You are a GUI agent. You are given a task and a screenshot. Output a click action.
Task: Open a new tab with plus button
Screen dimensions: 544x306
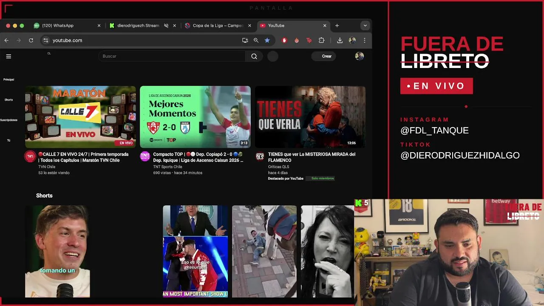click(x=337, y=25)
